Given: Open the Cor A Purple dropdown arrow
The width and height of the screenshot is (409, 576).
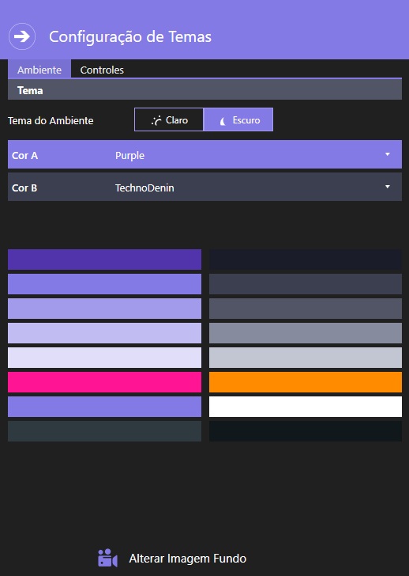Looking at the screenshot, I should point(388,154).
